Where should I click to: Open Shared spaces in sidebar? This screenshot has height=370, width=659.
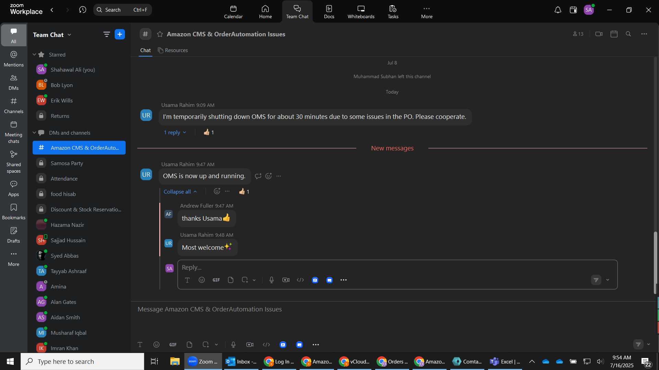click(x=14, y=162)
